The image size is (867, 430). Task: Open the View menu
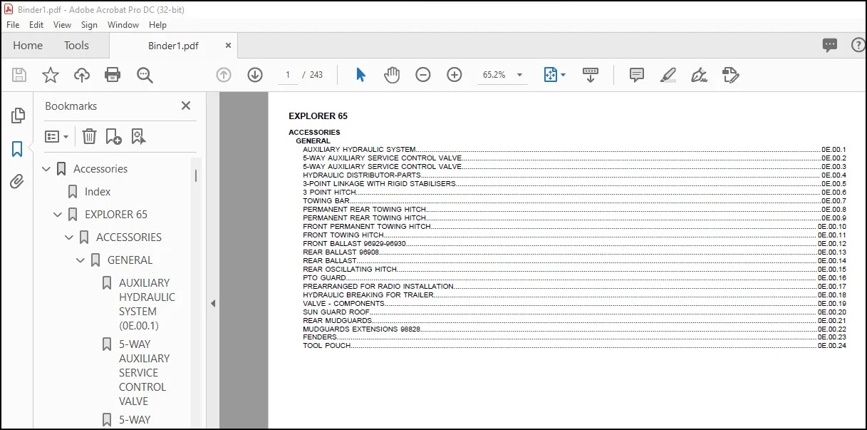[63, 24]
